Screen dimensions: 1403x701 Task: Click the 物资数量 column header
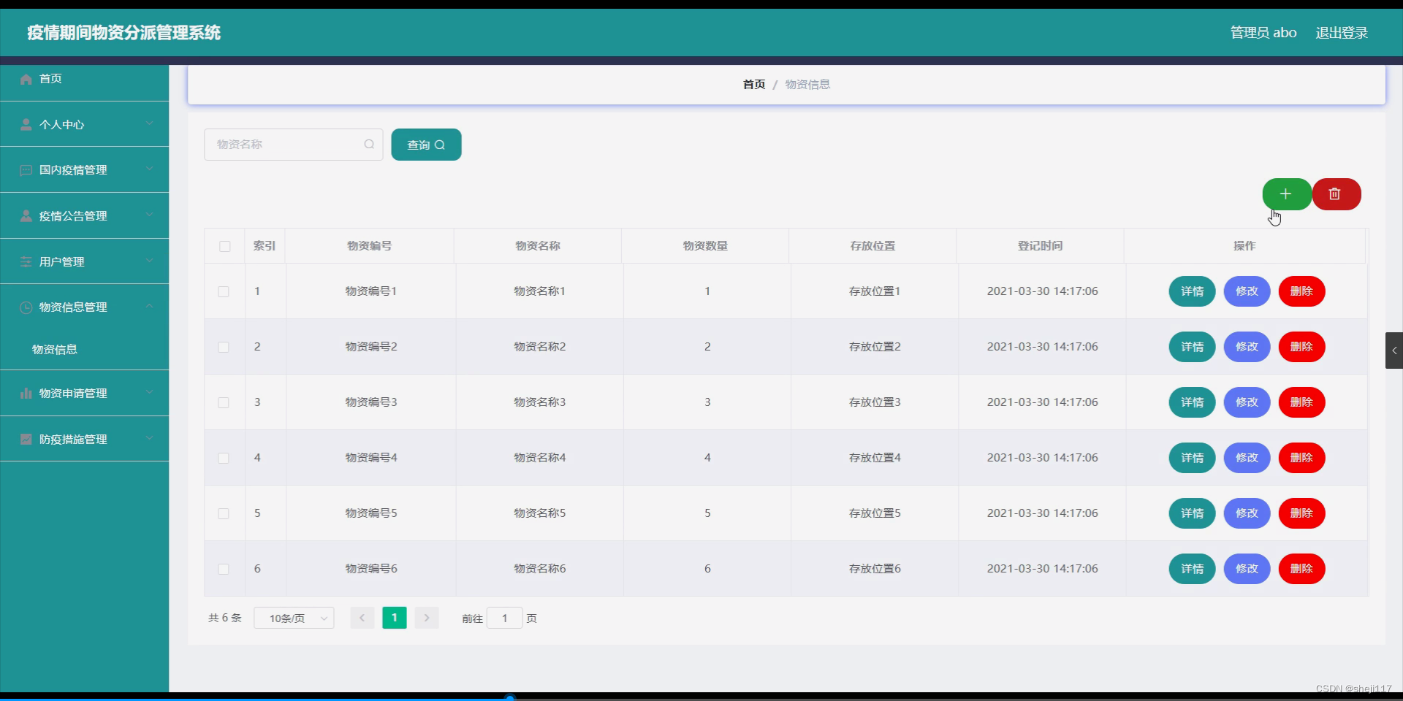(x=705, y=246)
